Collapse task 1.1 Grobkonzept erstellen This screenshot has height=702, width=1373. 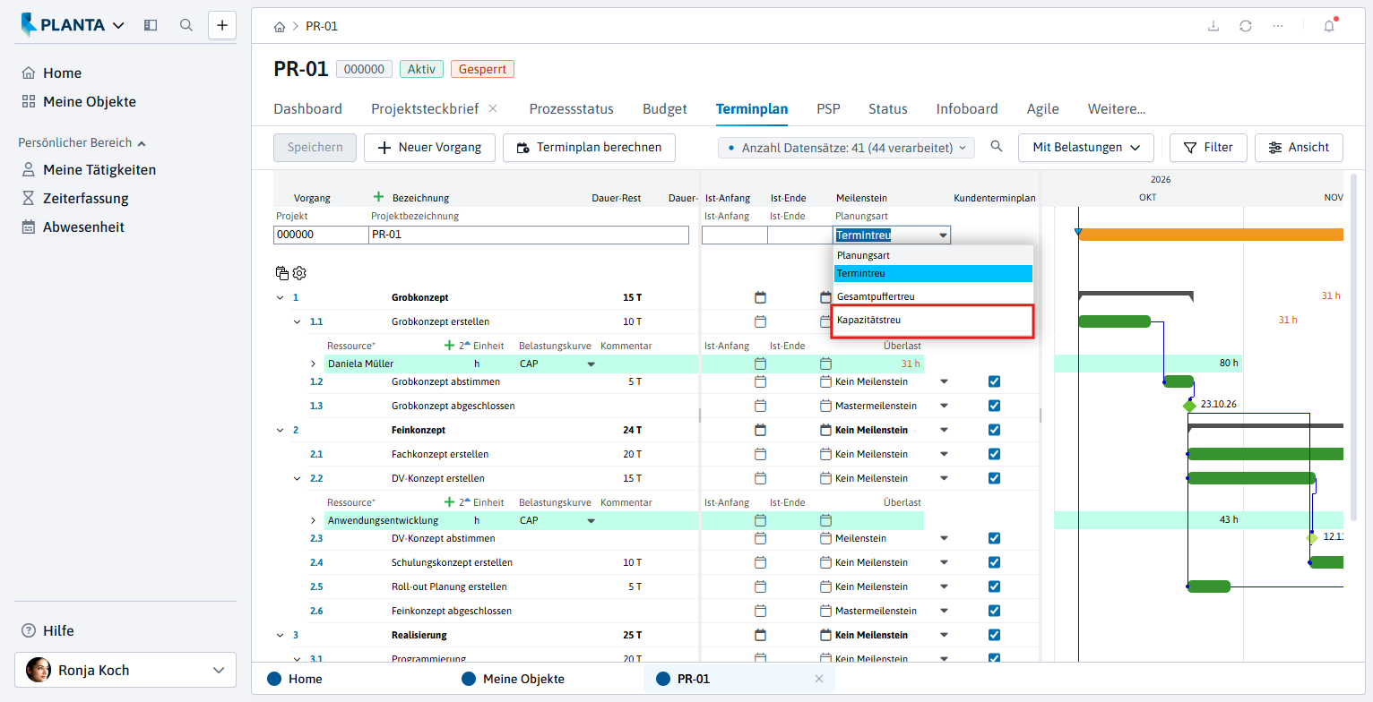tap(298, 321)
